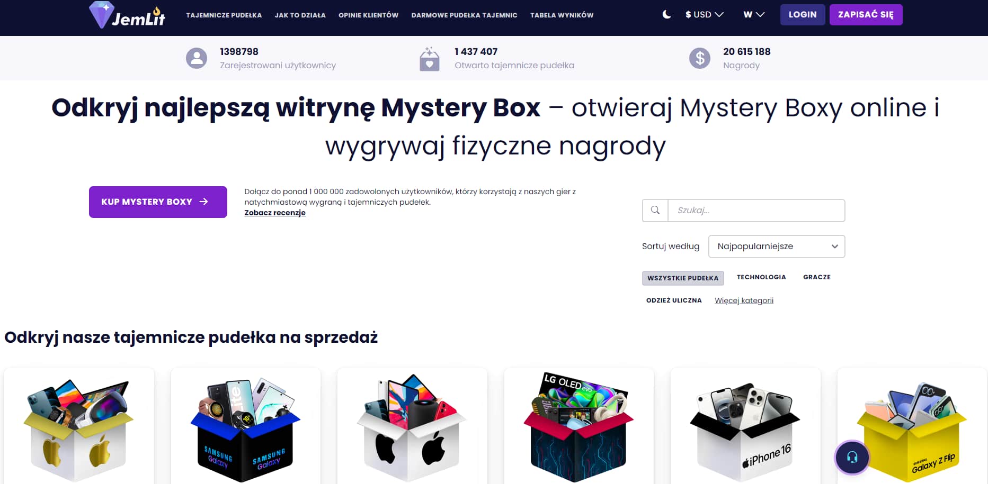This screenshot has width=988, height=484.
Task: Open the headset support chat button
Action: 852,457
